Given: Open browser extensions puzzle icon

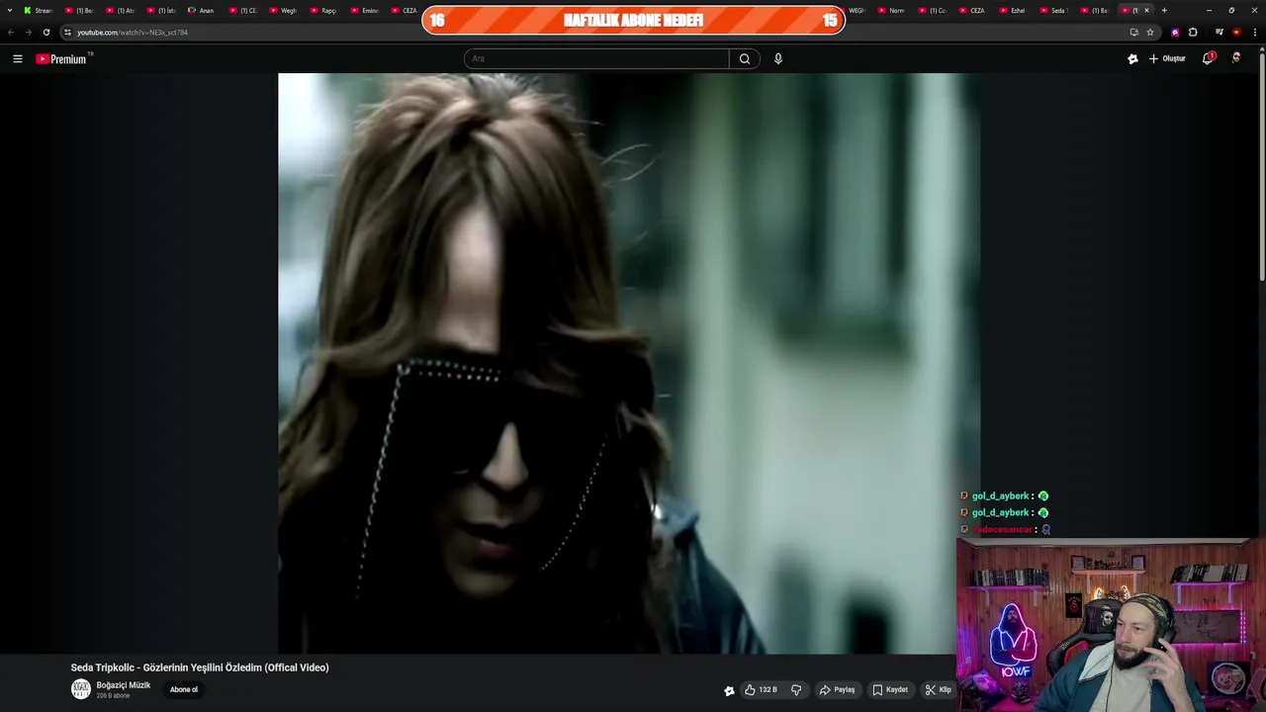Looking at the screenshot, I should coord(1193,32).
